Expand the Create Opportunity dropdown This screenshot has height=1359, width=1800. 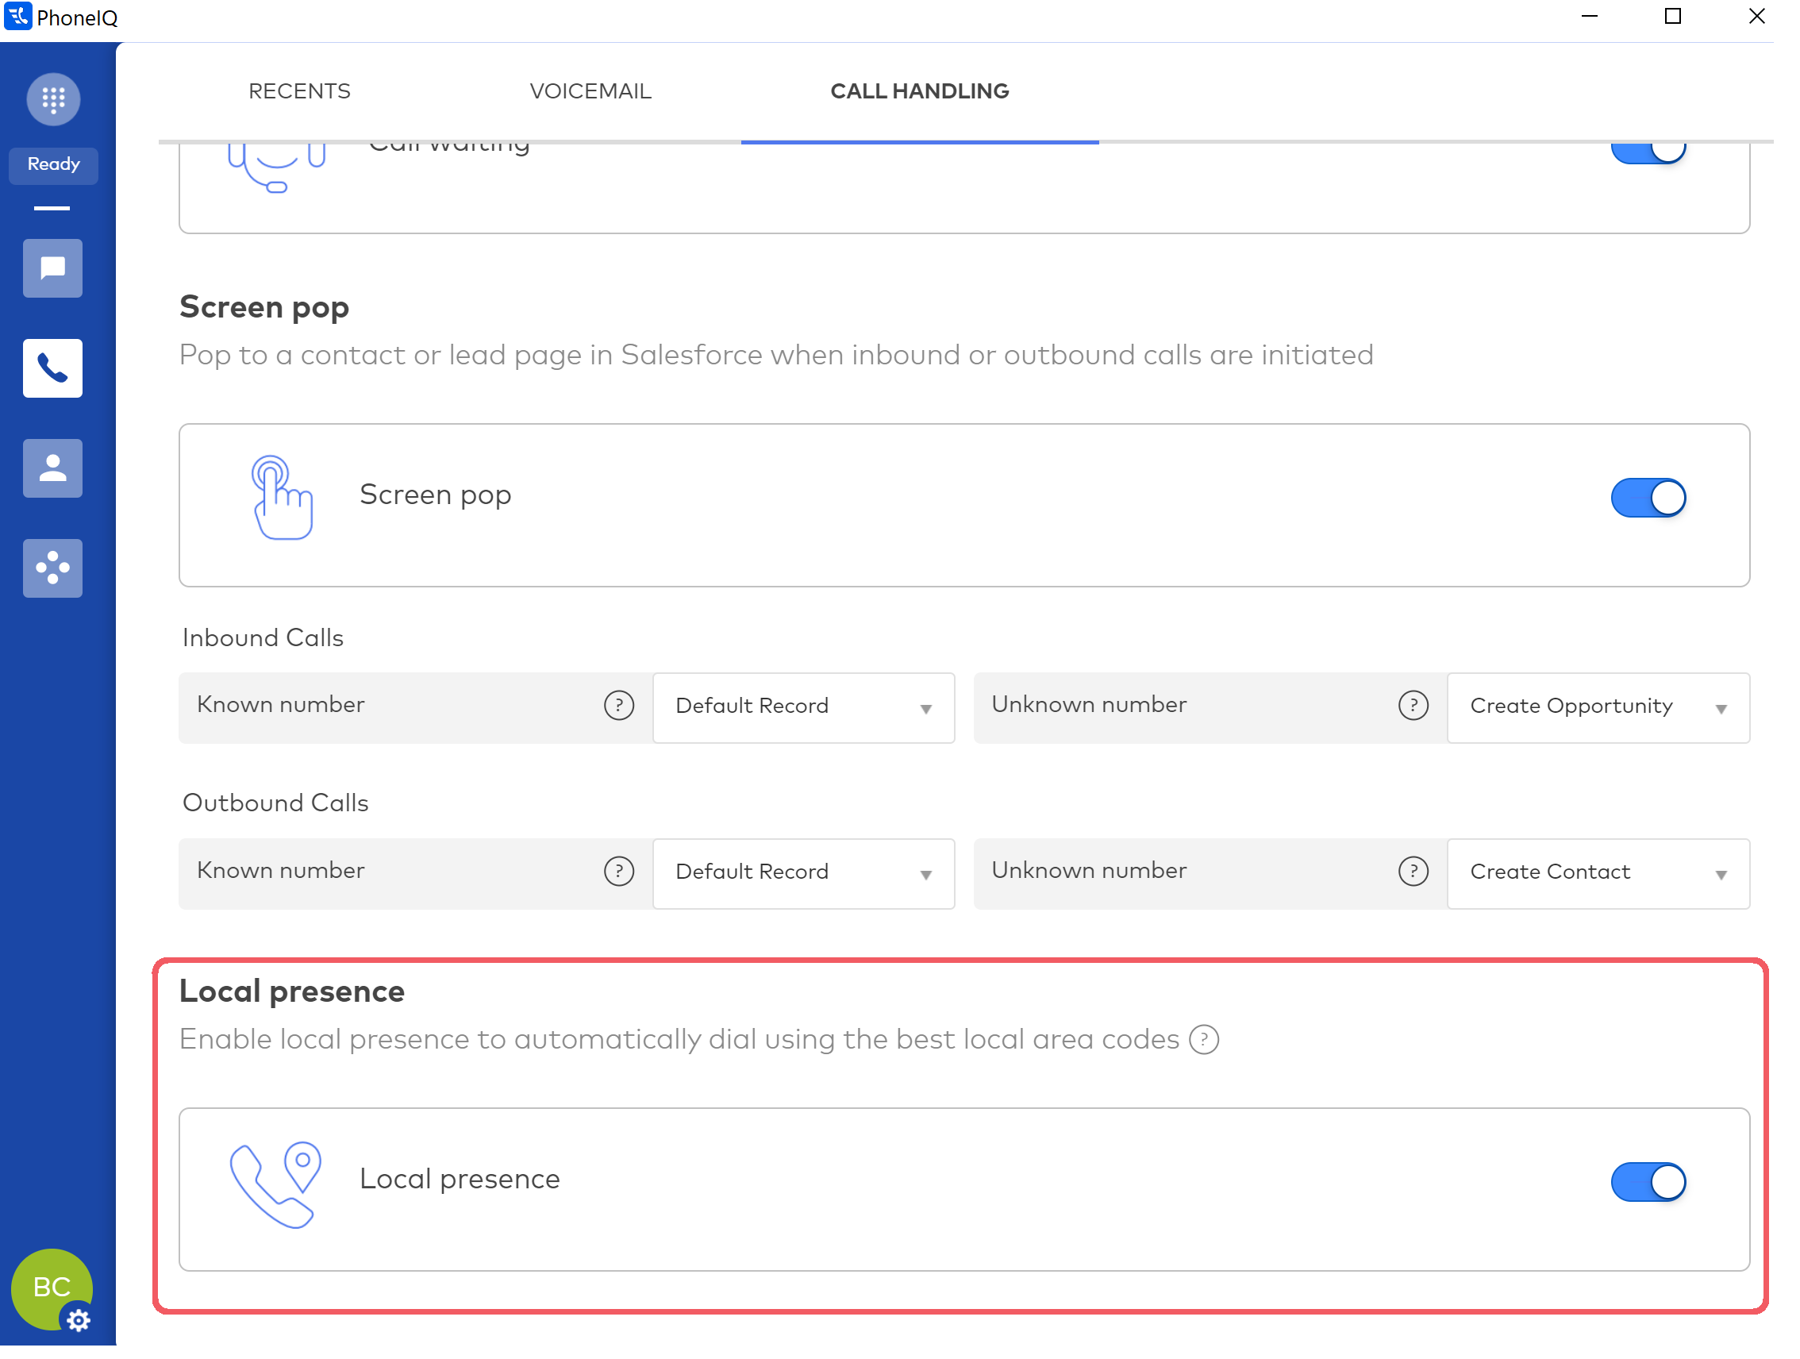click(1598, 707)
